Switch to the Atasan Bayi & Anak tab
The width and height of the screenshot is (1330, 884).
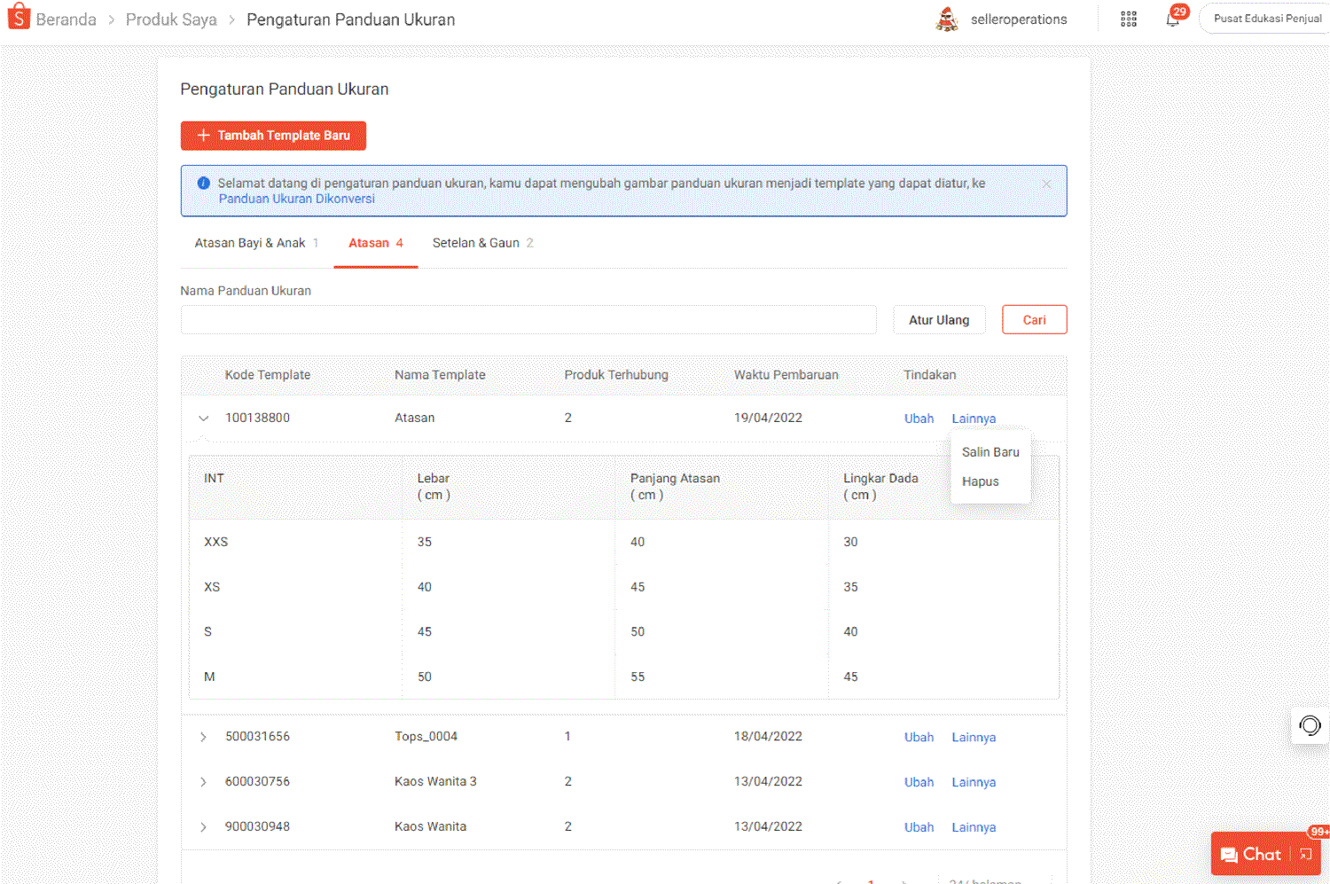[x=249, y=242]
